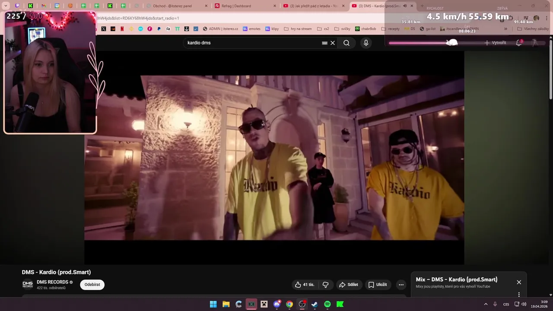The image size is (553, 311).
Task: Switch to the pinned Gmail tab
Action: coord(44,6)
